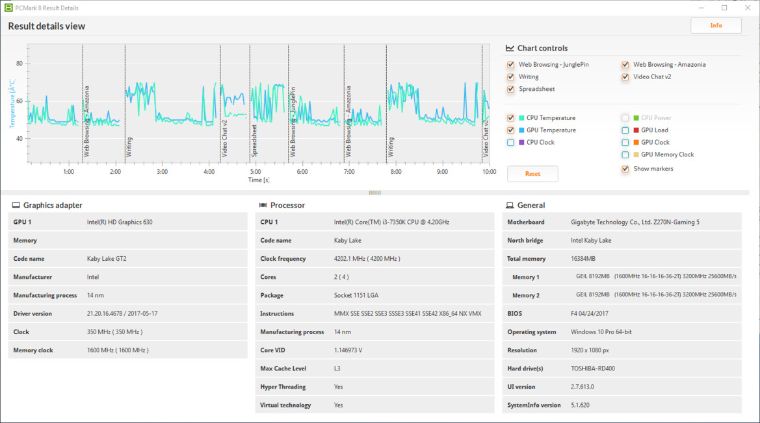The width and height of the screenshot is (760, 423).
Task: Uncheck the Web Browsing - JunglePin checkbox
Action: click(x=510, y=65)
